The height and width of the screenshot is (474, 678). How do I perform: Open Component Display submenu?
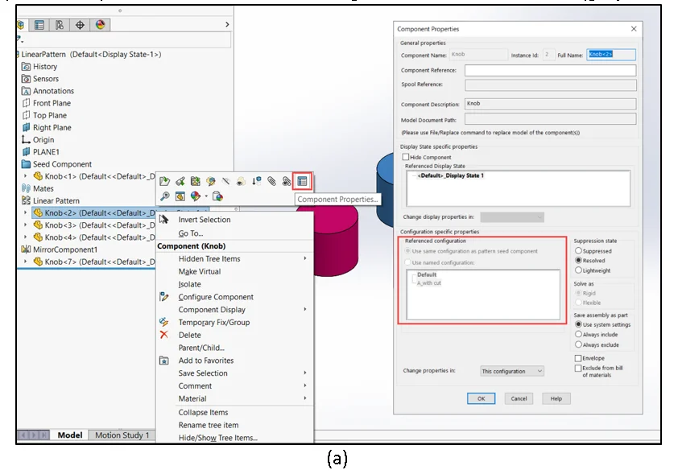[x=234, y=310]
